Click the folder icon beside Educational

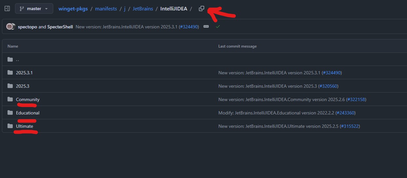click(10, 112)
